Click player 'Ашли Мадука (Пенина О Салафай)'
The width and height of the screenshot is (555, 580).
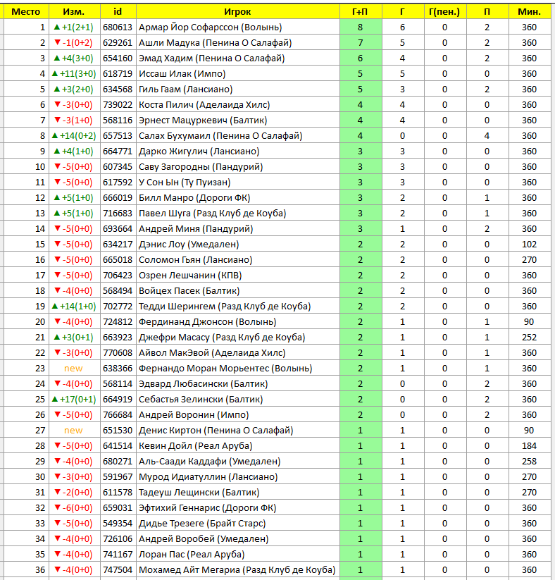coord(238,42)
